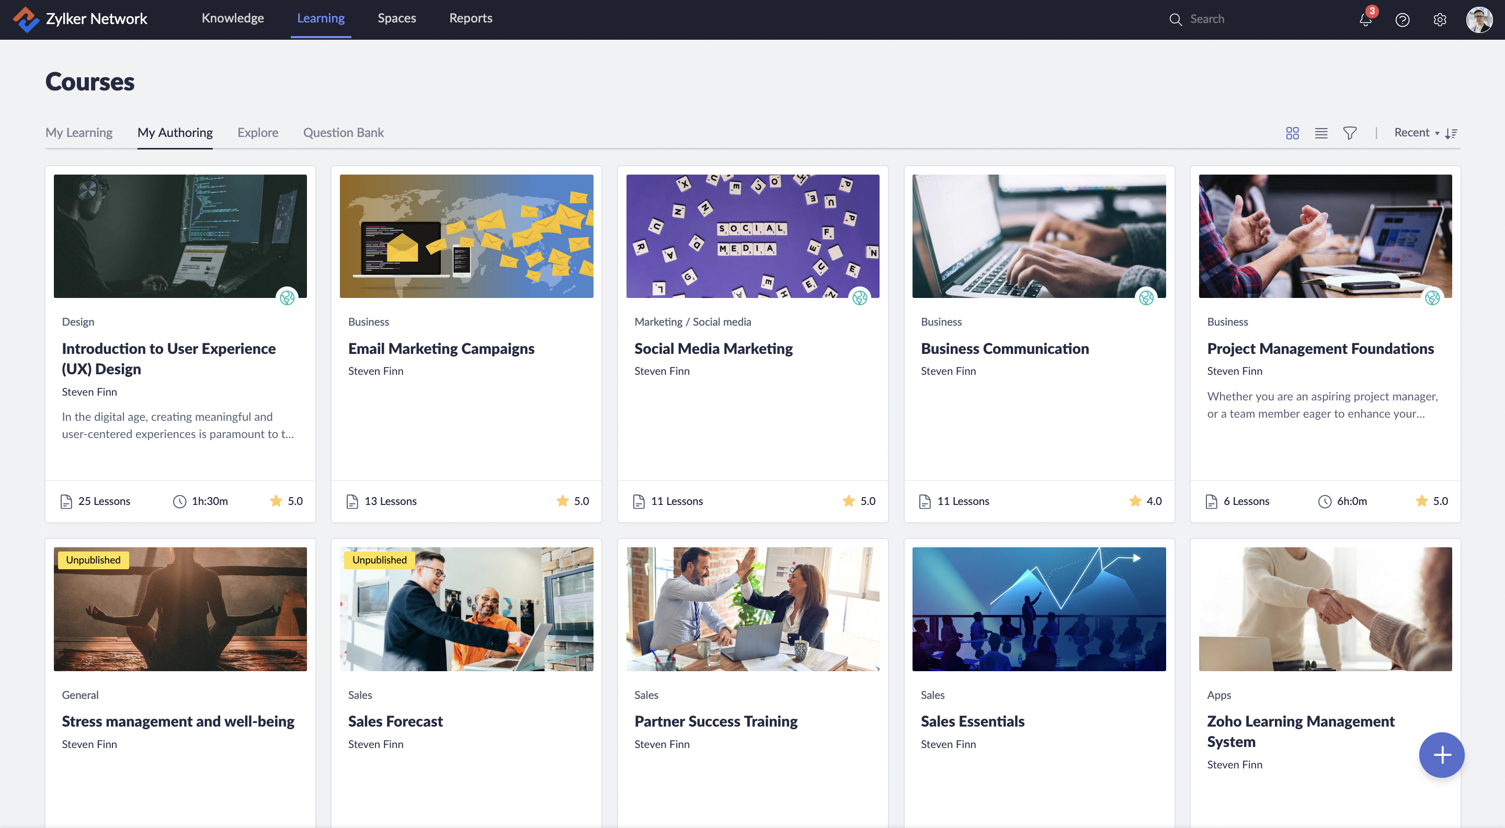Viewport: 1505px width, 828px height.
Task: Open the course filter funnel icon
Action: (x=1350, y=133)
